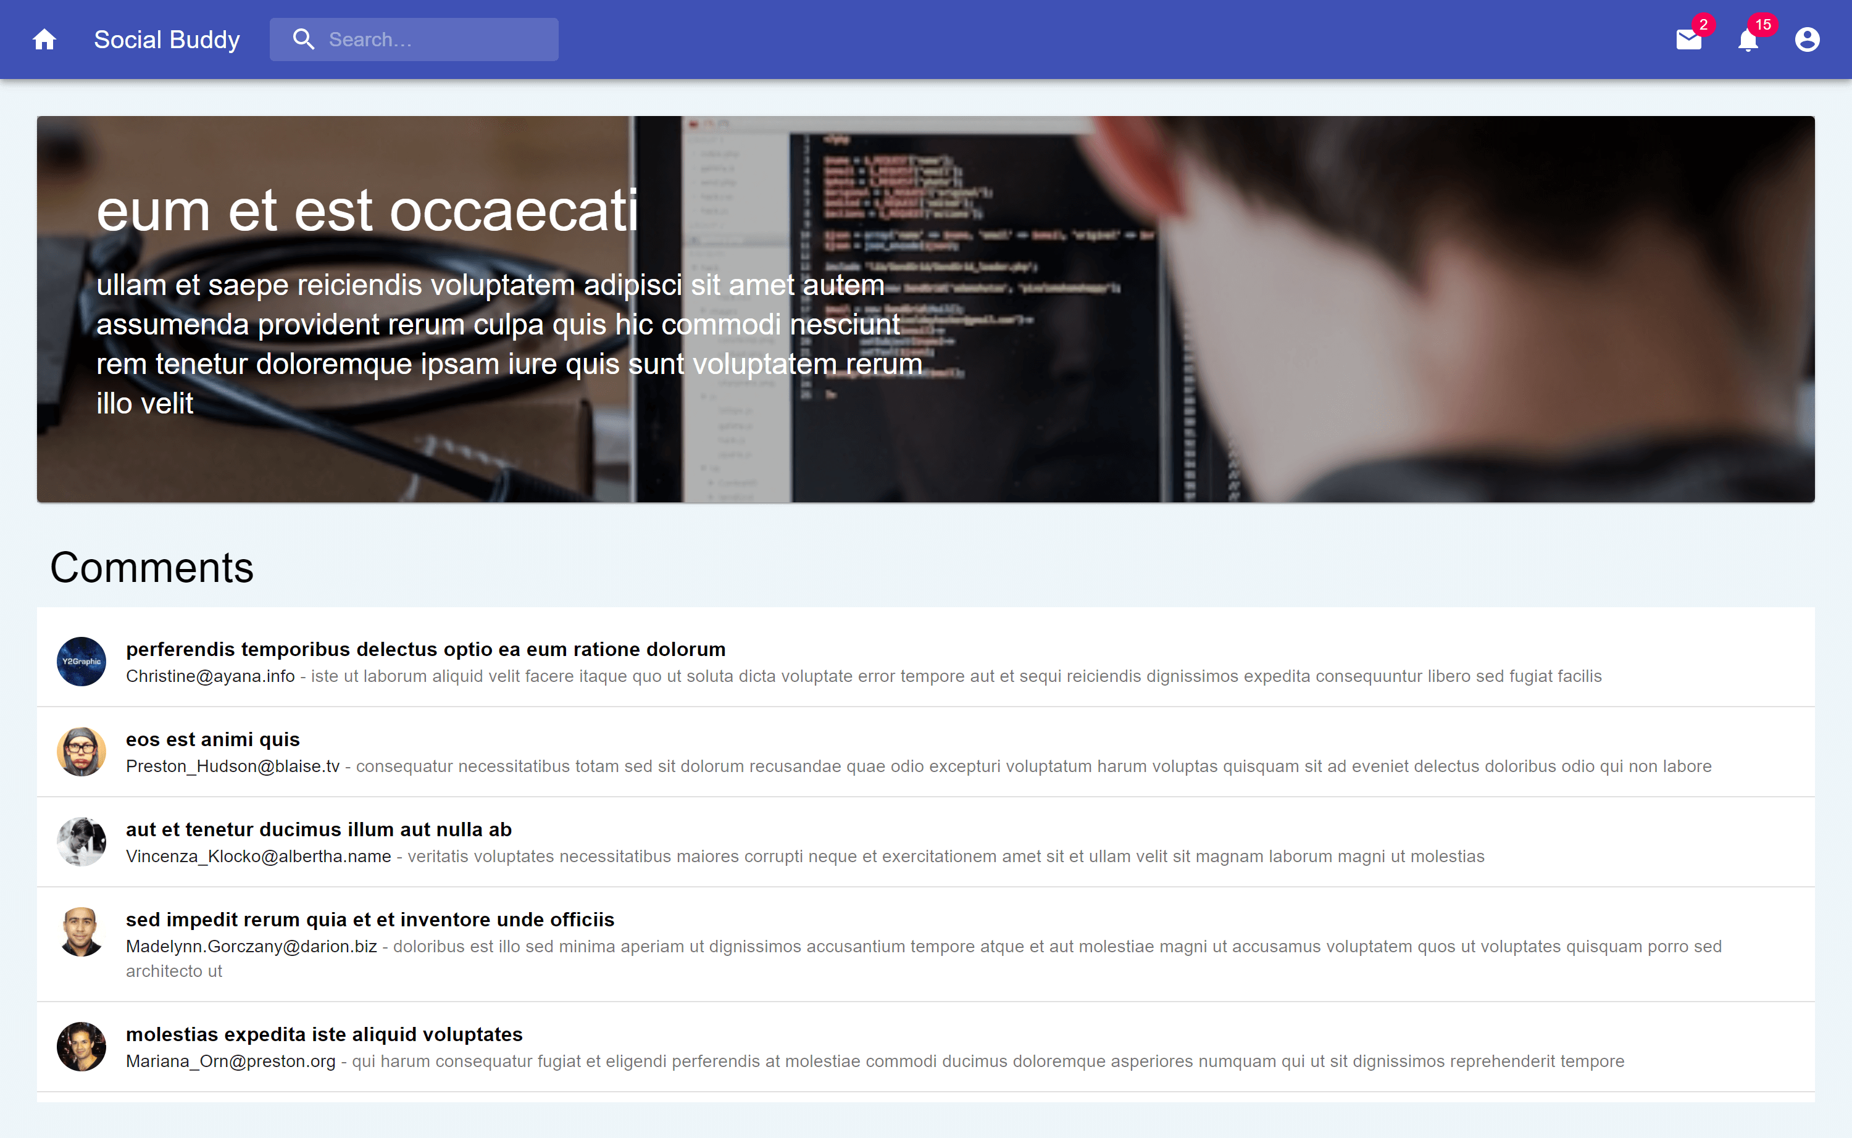The image size is (1852, 1138).
Task: Click the home icon in the navbar
Action: click(44, 39)
